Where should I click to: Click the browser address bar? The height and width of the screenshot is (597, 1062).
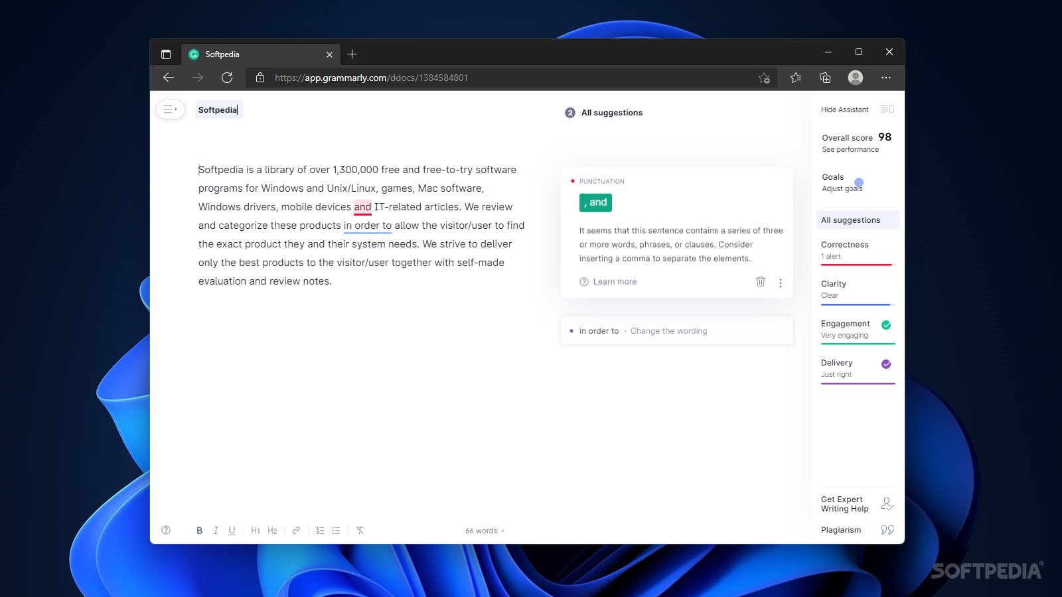[x=511, y=78]
